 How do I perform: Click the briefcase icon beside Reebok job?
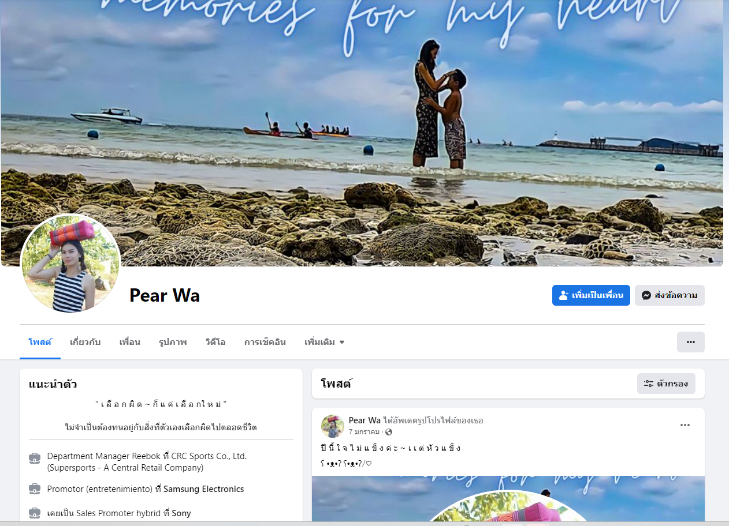coord(35,459)
